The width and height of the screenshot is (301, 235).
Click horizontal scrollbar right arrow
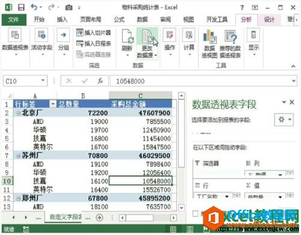(173, 218)
